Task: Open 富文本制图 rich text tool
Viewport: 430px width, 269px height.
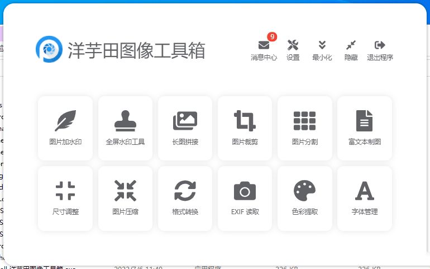Action: (x=364, y=128)
